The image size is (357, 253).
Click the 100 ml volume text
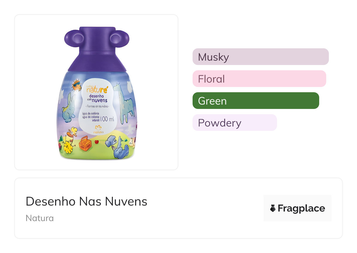[x=107, y=119]
